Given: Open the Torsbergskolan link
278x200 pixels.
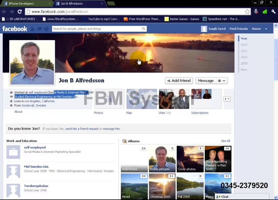Looking at the screenshot, I should [x=36, y=186].
